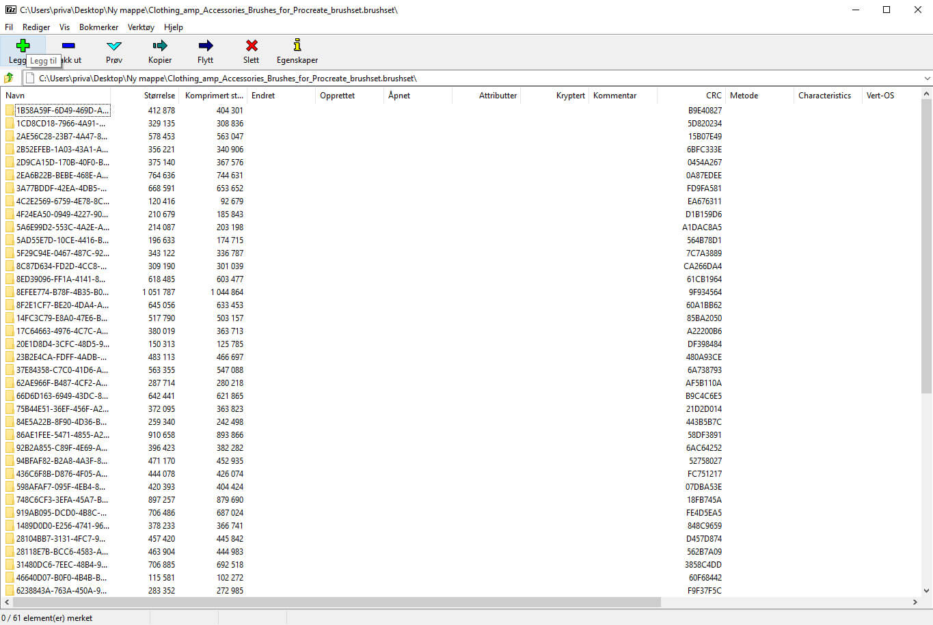Viewport: 933px width, 625px height.
Task: Sort by Kryptert column header
Action: point(554,96)
